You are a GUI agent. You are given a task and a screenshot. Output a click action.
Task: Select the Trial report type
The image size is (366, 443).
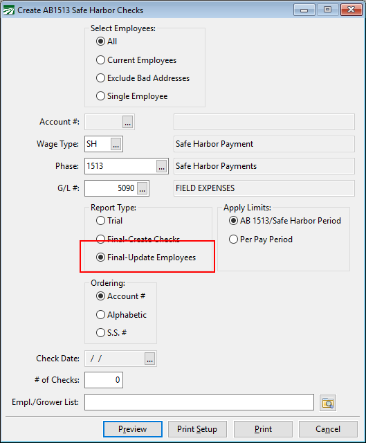tap(109, 220)
